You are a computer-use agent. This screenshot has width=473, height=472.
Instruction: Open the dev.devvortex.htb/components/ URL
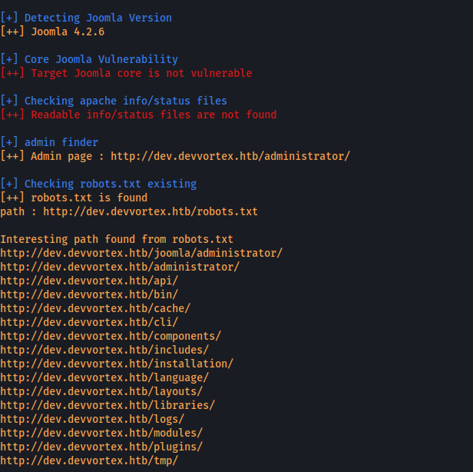(111, 336)
